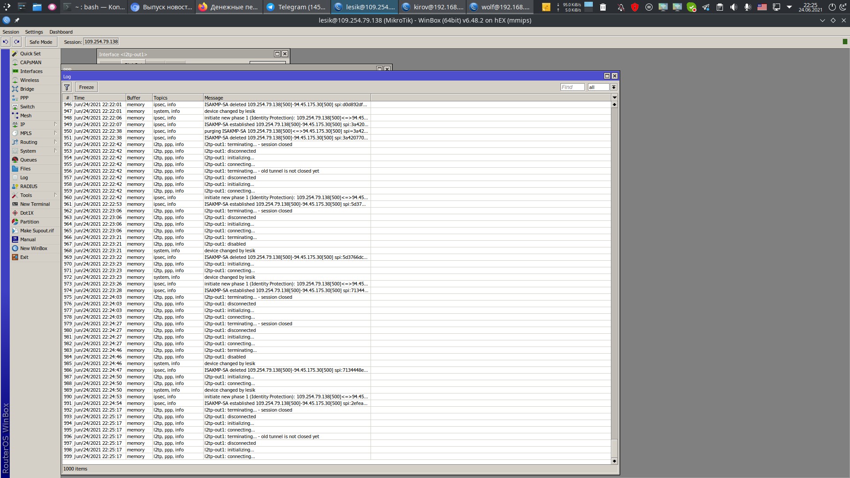Open CAPsMAN menu icon
The height and width of the screenshot is (478, 850).
(x=15, y=62)
